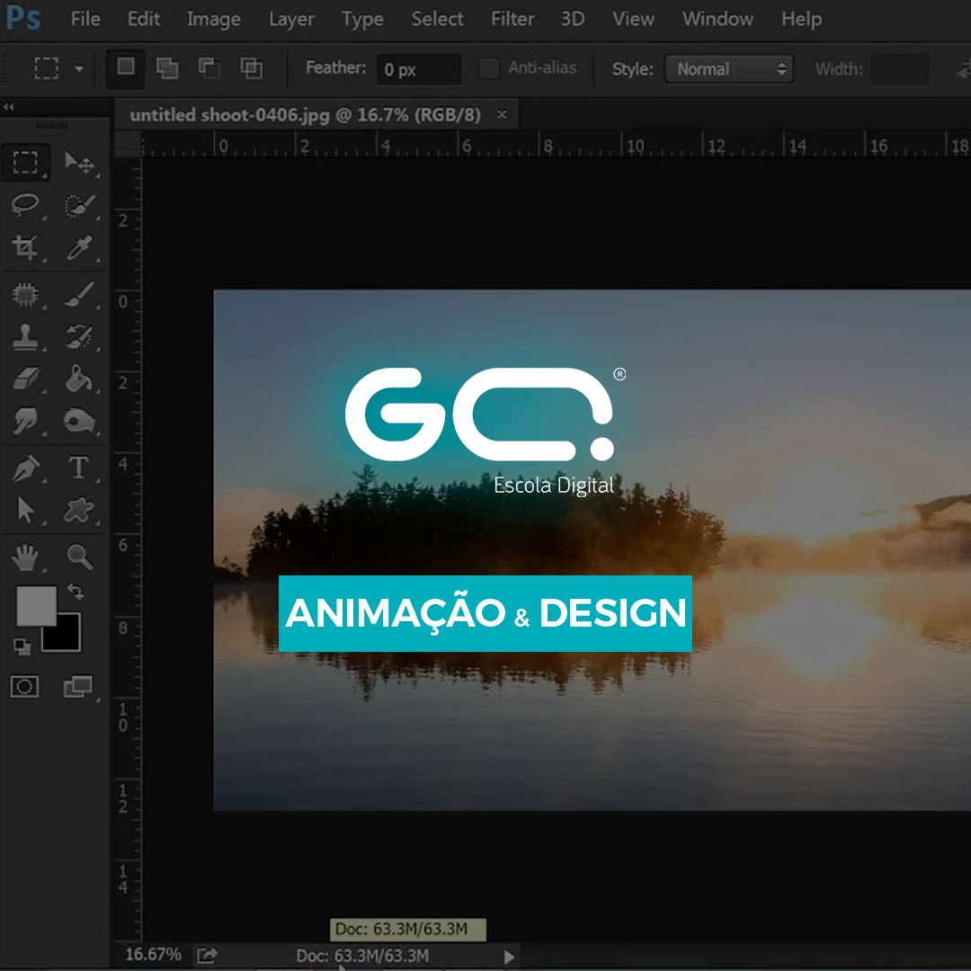Click the Feather input field

pyautogui.click(x=419, y=69)
